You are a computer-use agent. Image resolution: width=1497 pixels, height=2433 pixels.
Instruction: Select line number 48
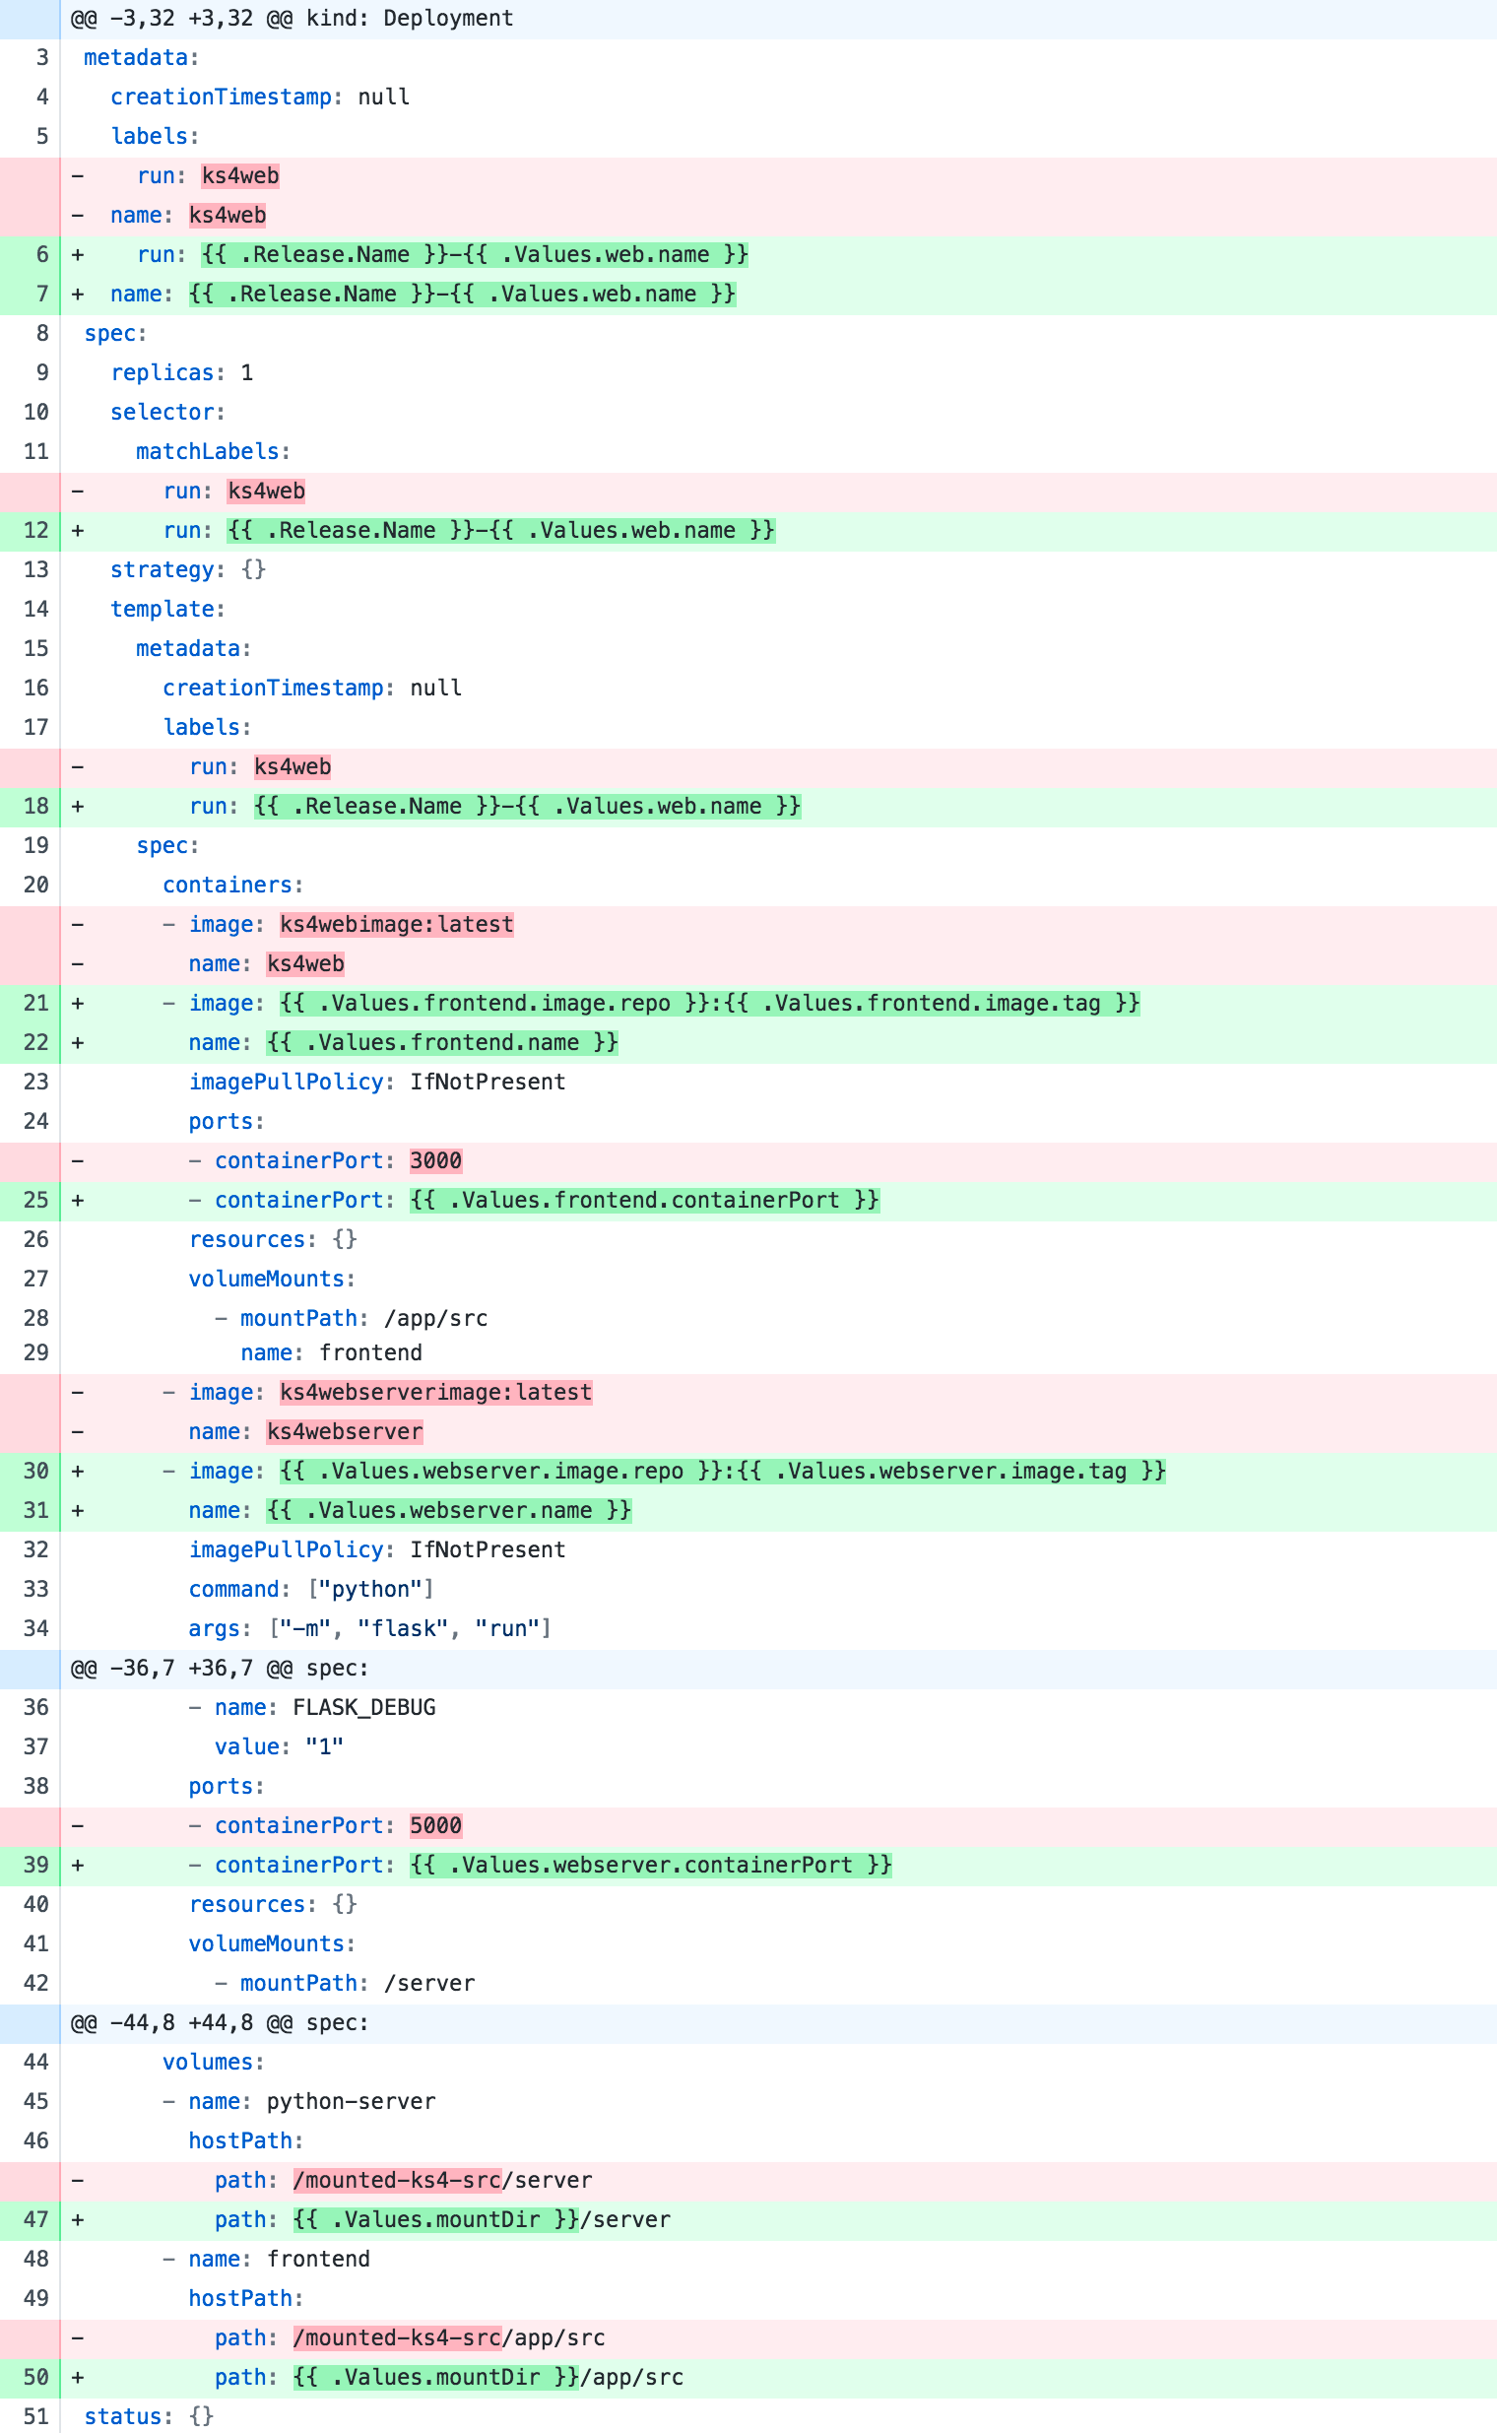(x=35, y=2260)
